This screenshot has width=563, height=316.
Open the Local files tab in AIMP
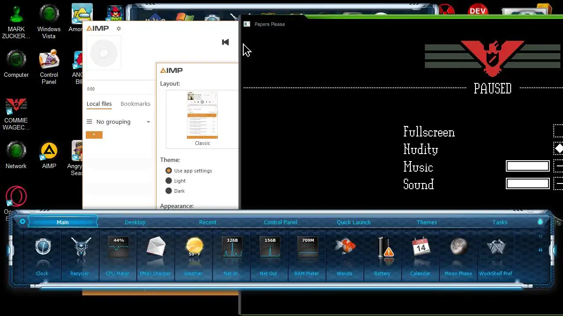pos(99,104)
